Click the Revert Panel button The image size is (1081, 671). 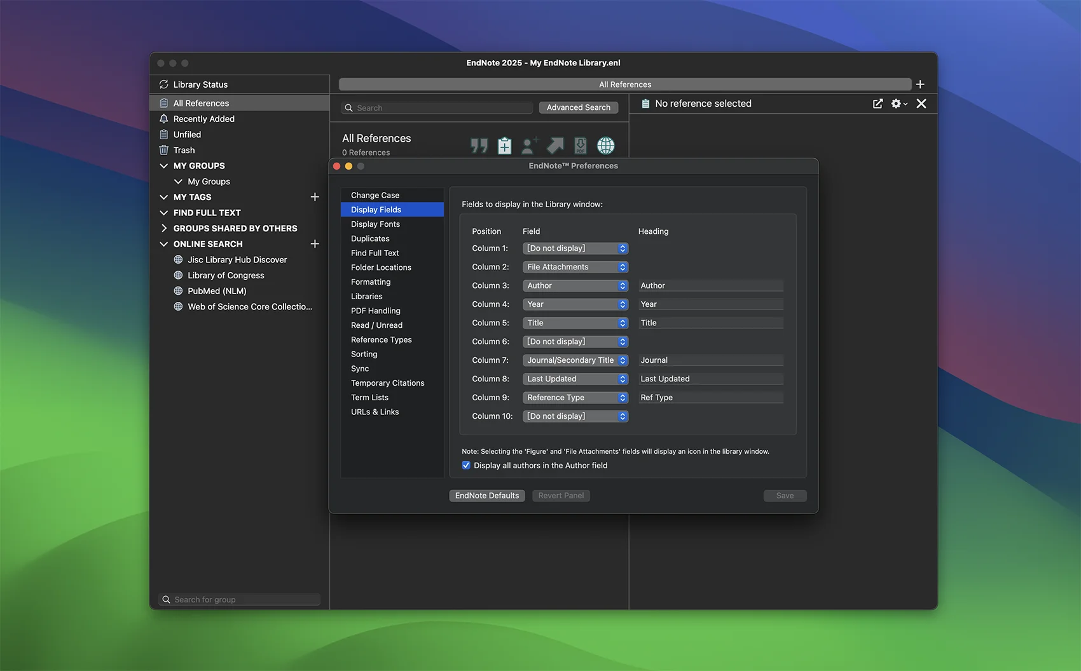[561, 496]
